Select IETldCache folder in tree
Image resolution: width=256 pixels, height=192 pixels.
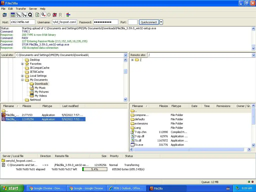tap(37, 72)
